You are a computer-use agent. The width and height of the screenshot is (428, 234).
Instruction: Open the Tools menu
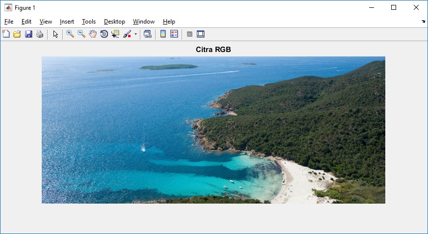point(89,22)
